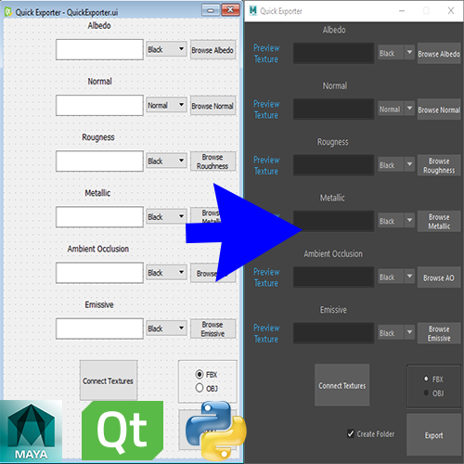
Task: Open Rougness Black dropdown in Qt Designer window
Action: 166,161
